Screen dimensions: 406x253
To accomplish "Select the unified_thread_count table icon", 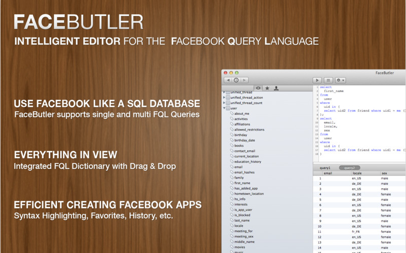I will point(228,103).
